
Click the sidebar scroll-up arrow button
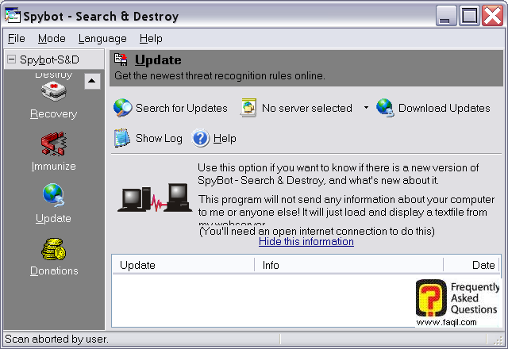(x=92, y=81)
